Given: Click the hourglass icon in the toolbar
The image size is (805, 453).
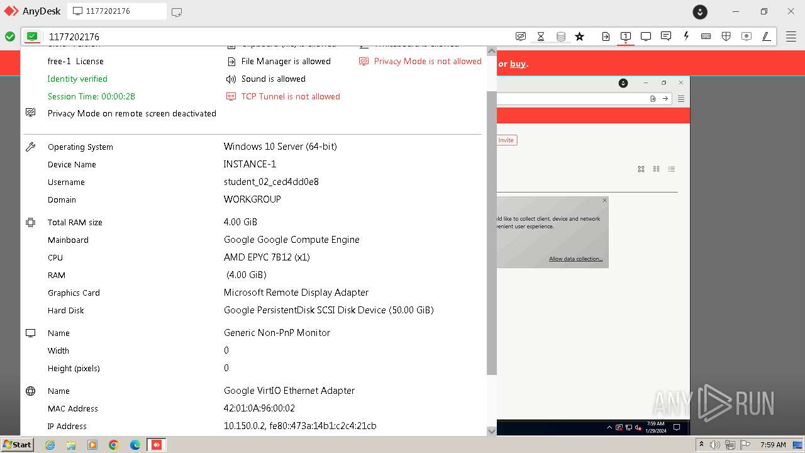Looking at the screenshot, I should [x=540, y=36].
